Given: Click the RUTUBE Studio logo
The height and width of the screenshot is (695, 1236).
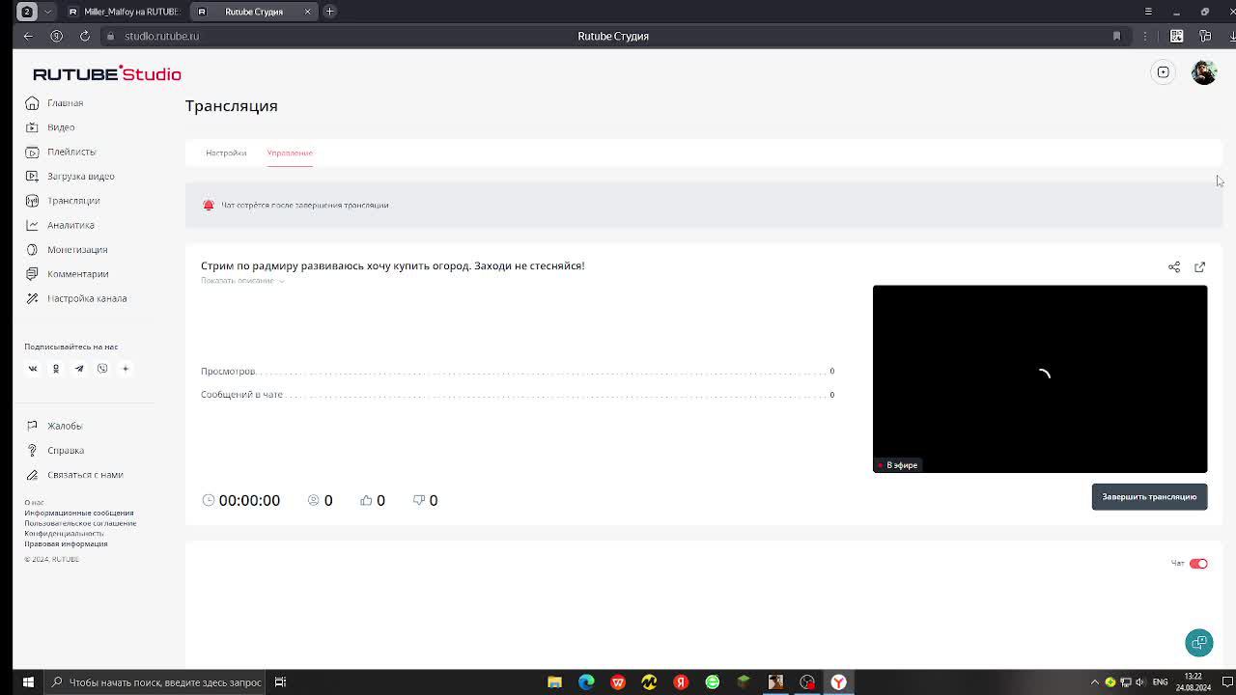Looking at the screenshot, I should (x=107, y=74).
